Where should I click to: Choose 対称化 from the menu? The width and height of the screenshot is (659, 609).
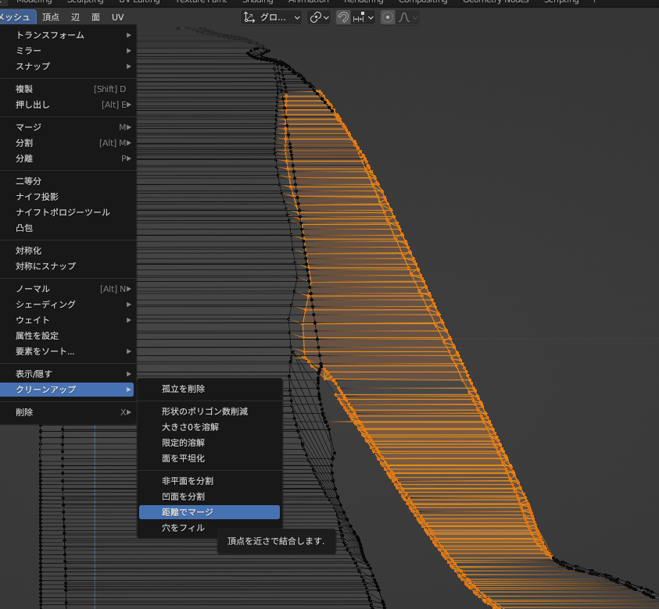tap(67, 251)
